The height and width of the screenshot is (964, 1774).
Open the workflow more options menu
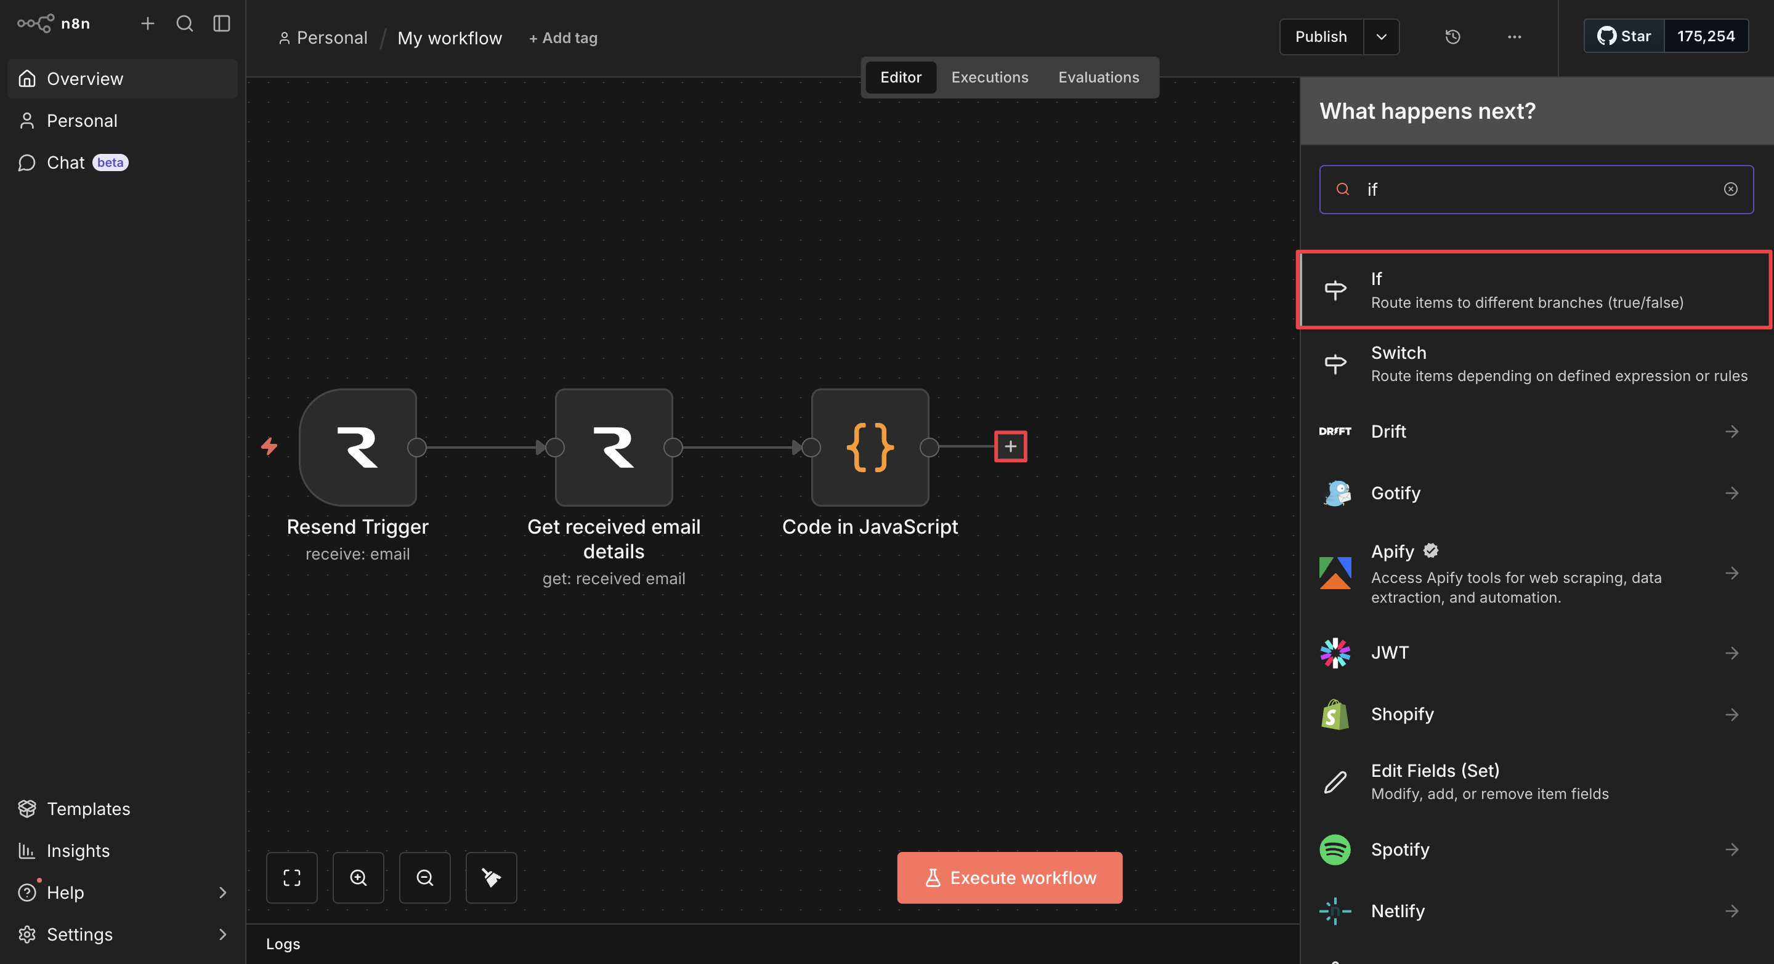click(1513, 36)
